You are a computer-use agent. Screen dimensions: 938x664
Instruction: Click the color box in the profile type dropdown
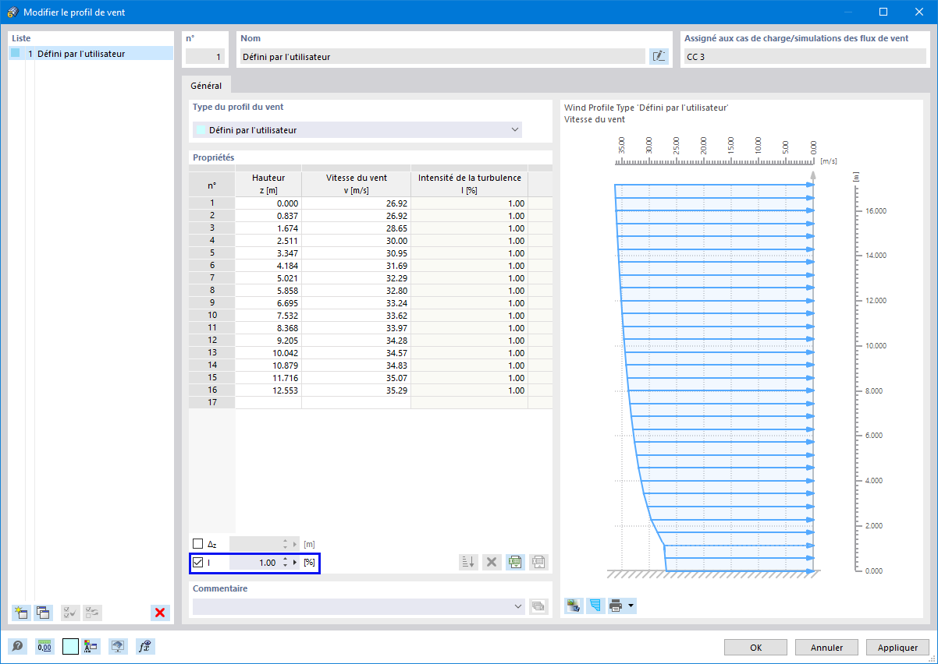(x=201, y=130)
